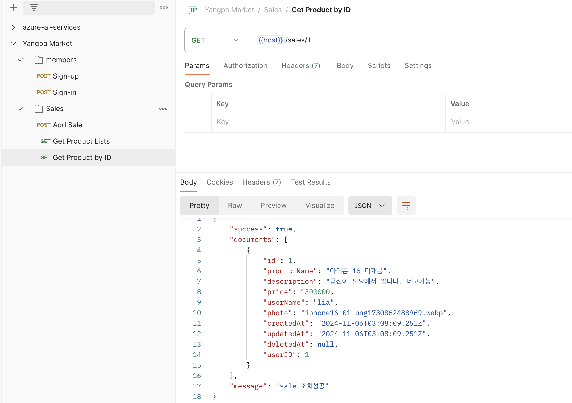Open the Add Sale POST request
Screen dimensions: 572x403
pos(67,125)
